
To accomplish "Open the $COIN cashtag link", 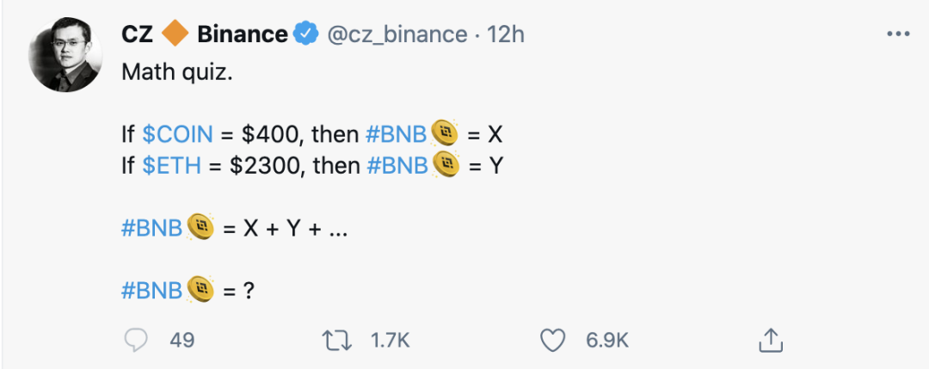I will pos(171,134).
